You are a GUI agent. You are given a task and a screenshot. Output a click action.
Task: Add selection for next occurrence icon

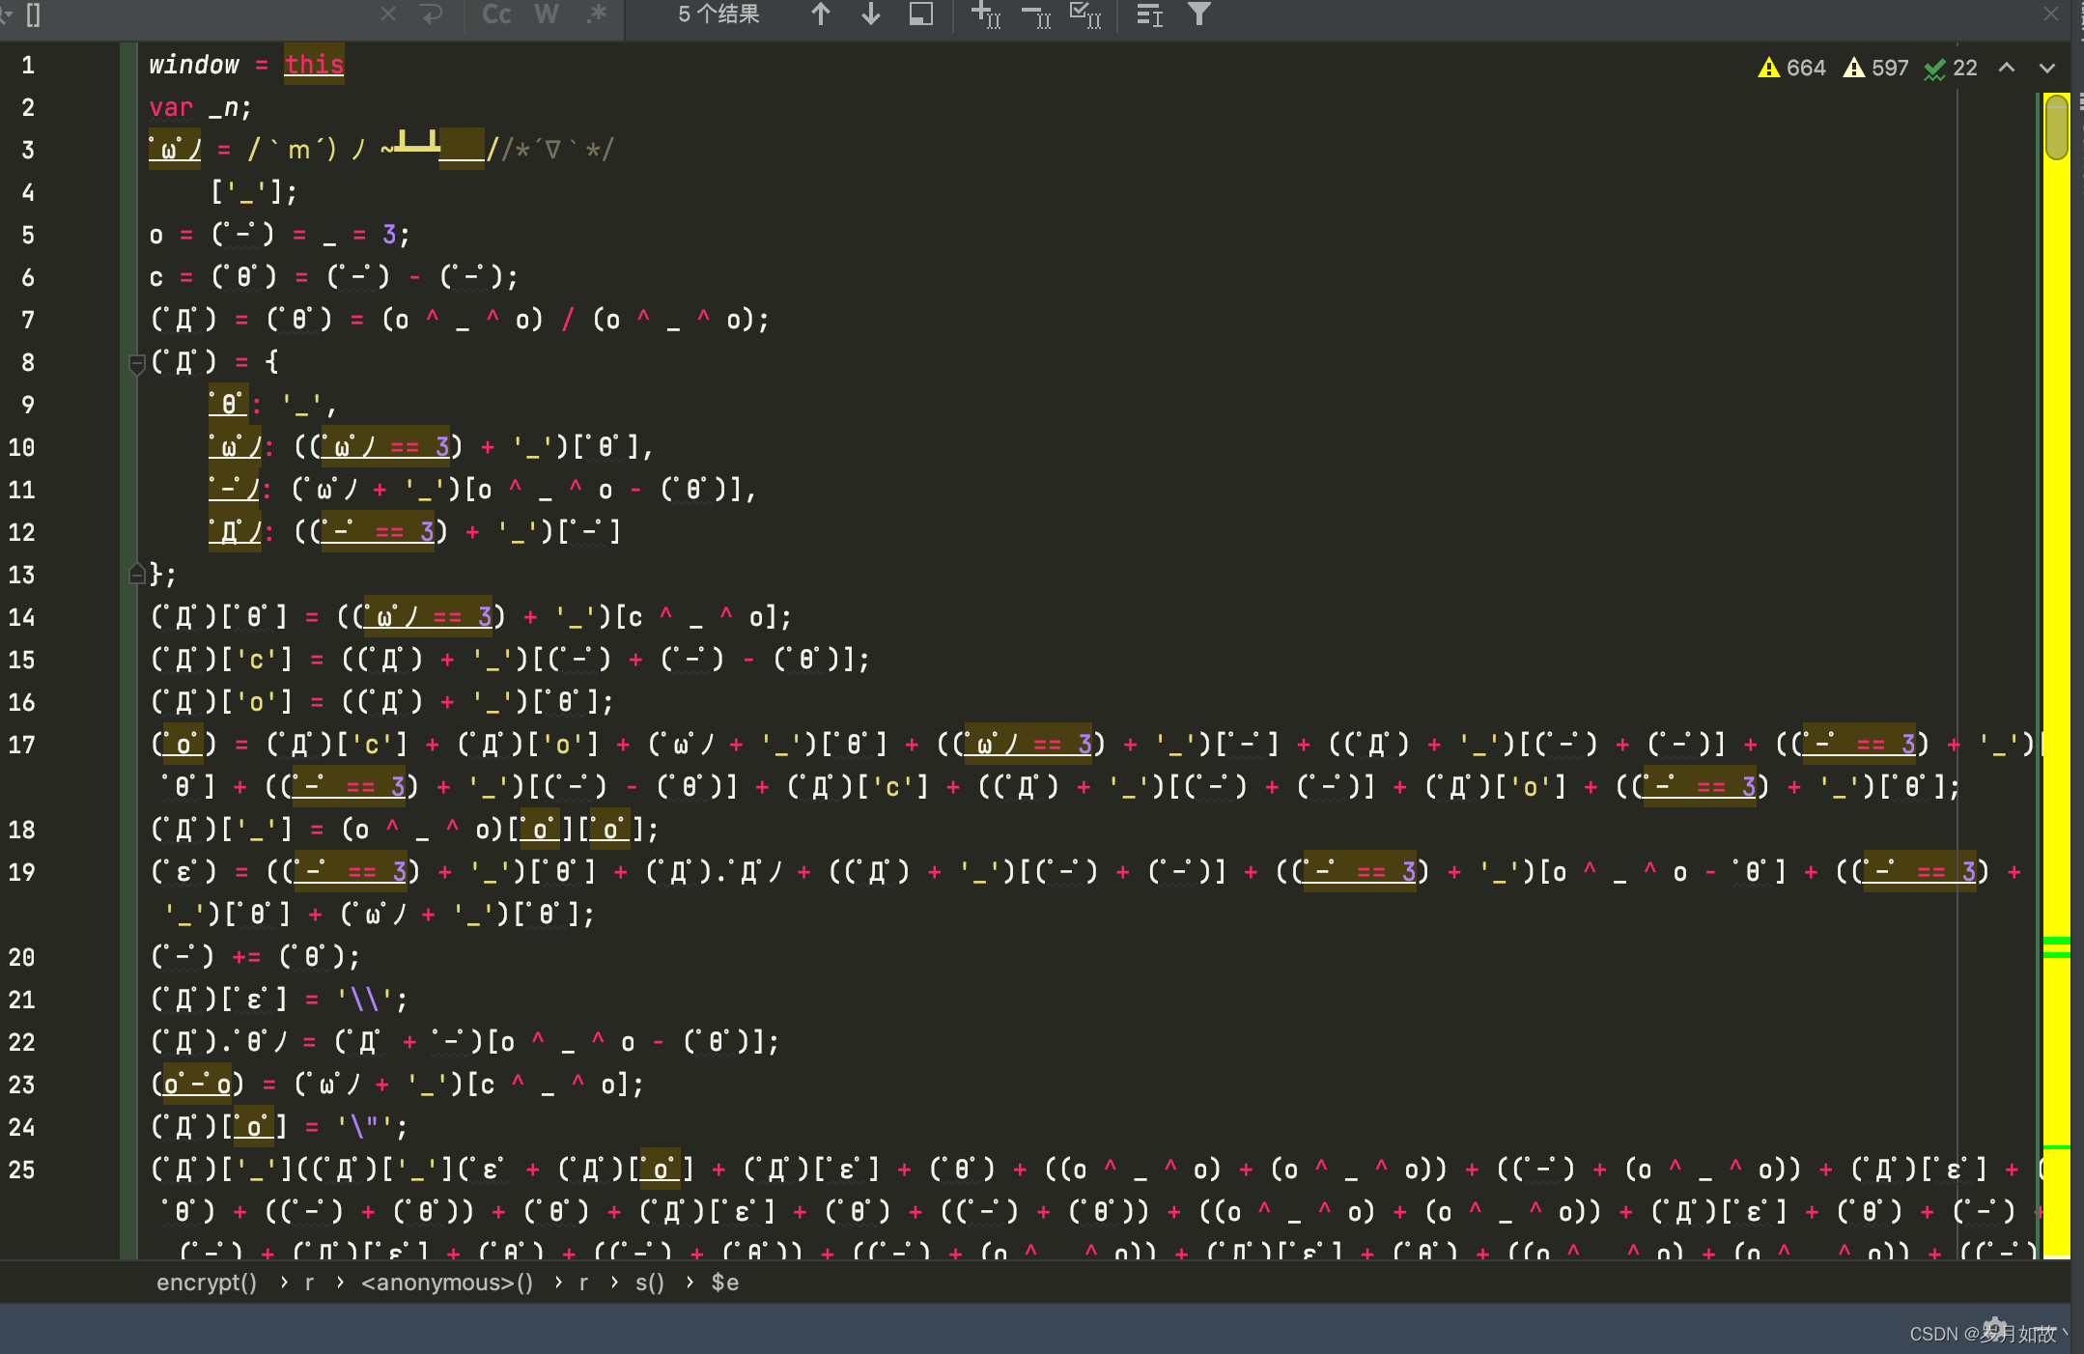[x=985, y=14]
